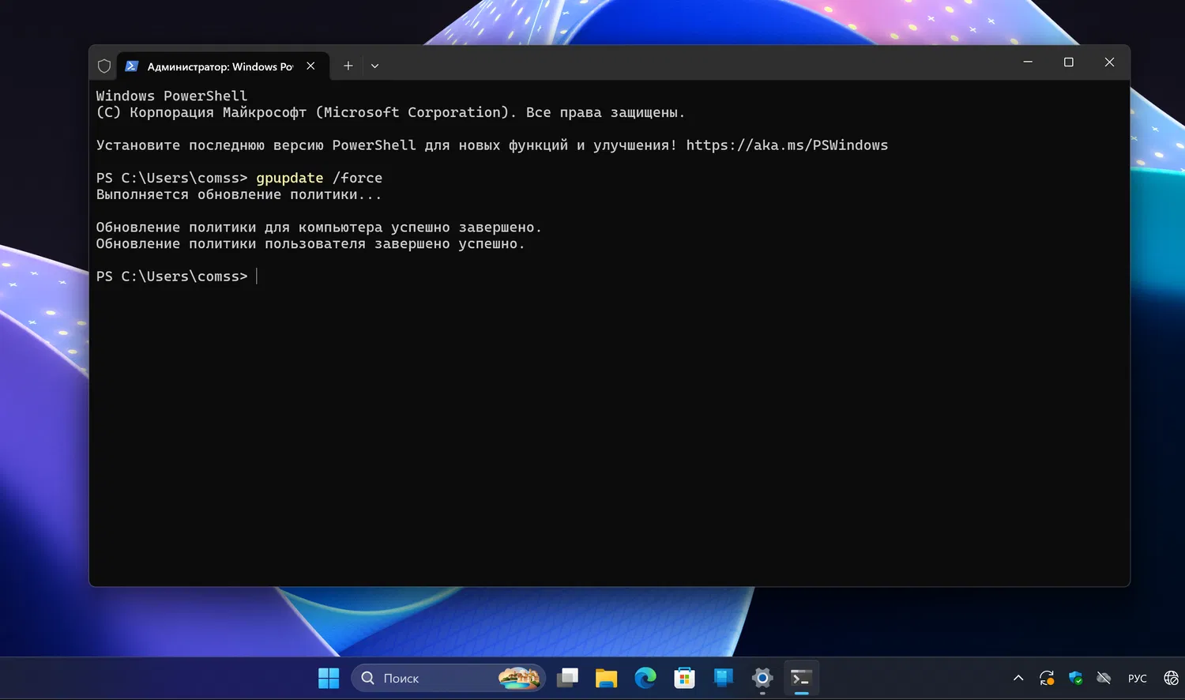Expand hidden system tray icons

(x=1018, y=678)
